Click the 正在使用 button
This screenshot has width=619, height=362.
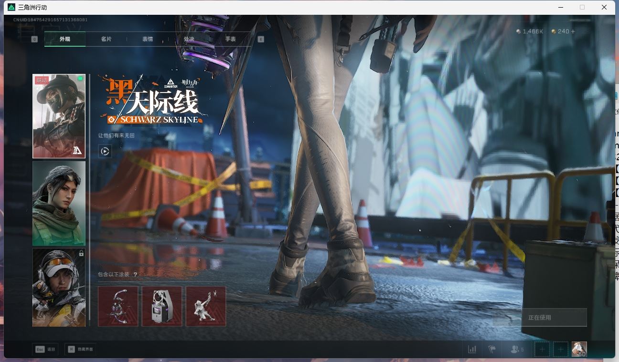(x=539, y=318)
